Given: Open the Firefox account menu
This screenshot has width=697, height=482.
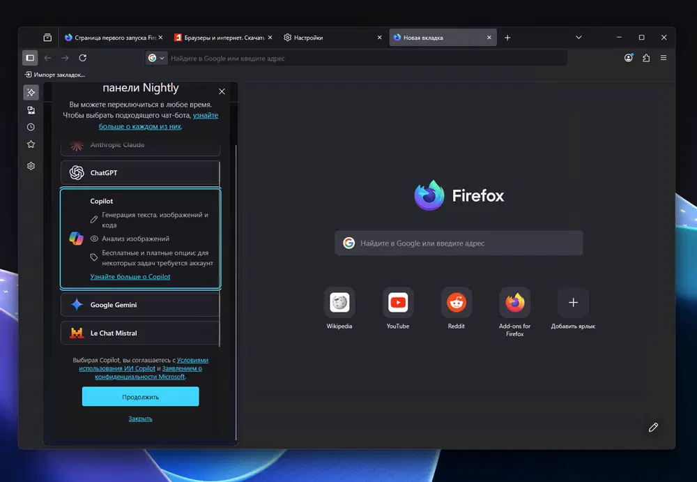Looking at the screenshot, I should (629, 58).
